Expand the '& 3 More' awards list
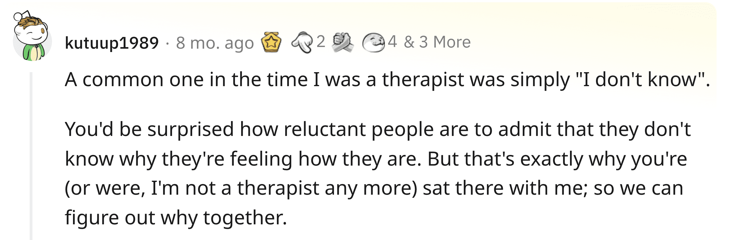Viewport: 730px width, 240px height. pos(437,42)
